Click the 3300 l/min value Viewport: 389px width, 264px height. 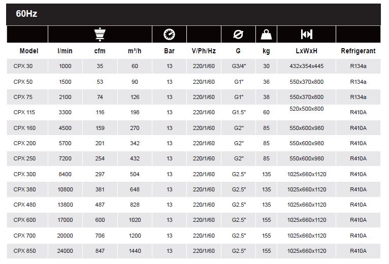pos(65,112)
